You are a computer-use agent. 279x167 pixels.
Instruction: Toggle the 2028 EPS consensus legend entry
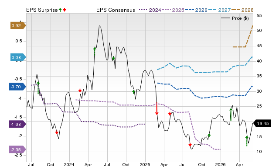(x=242, y=10)
